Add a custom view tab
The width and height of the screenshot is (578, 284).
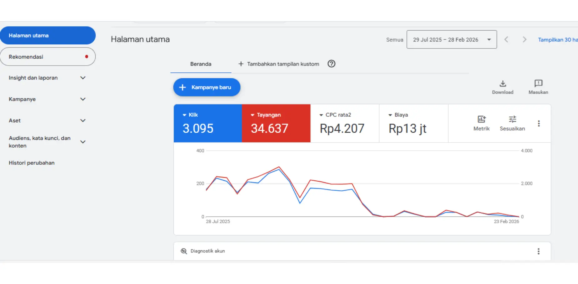279,64
